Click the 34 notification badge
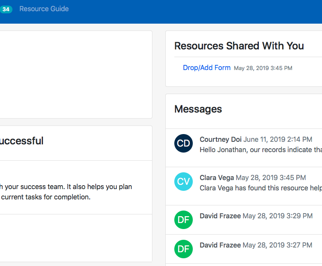The height and width of the screenshot is (266, 322). [x=6, y=9]
